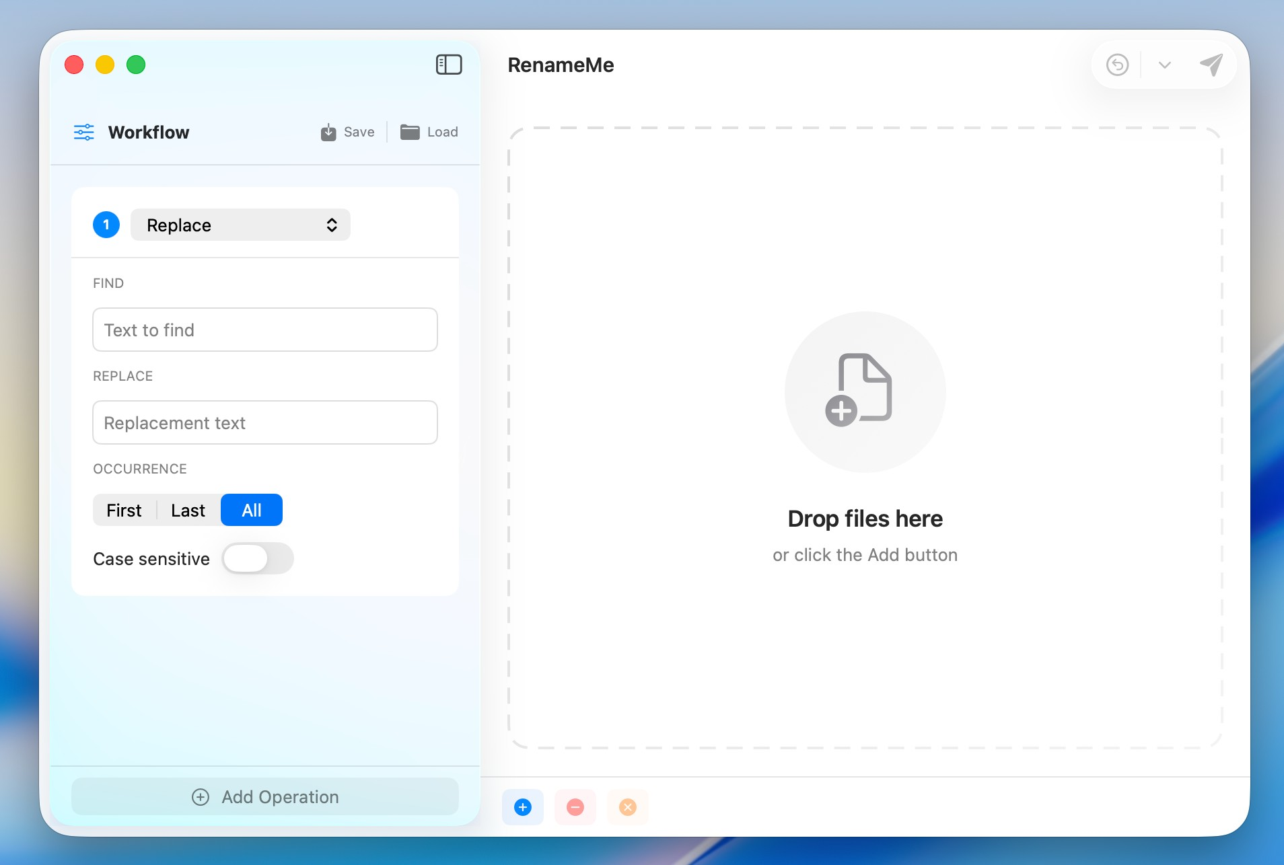Enable the Case sensitive switch
The height and width of the screenshot is (865, 1284).
257,558
